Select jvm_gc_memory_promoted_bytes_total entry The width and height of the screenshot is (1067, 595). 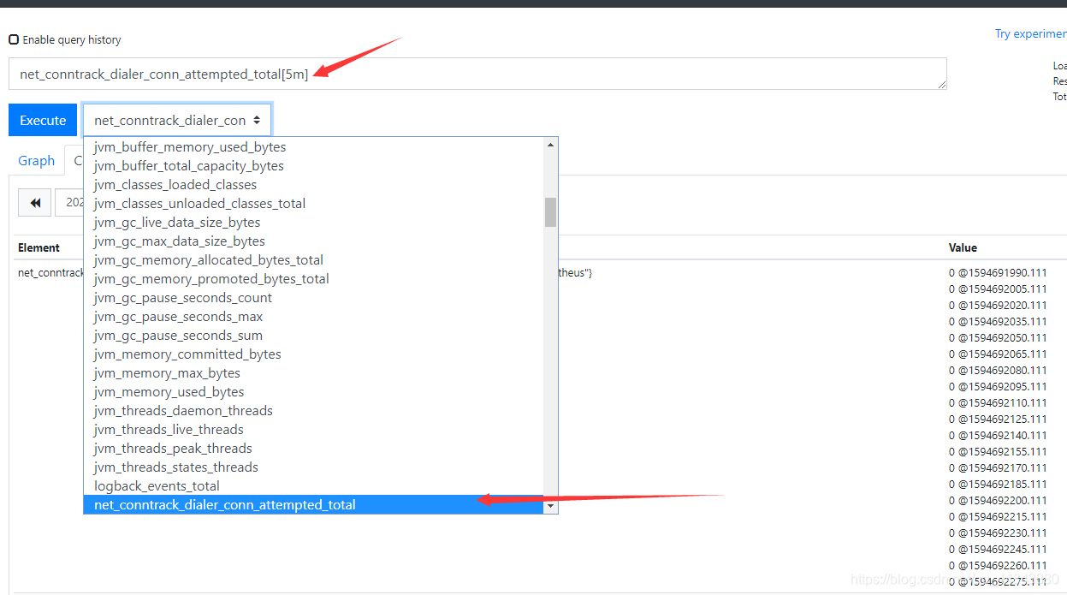[x=314, y=278]
